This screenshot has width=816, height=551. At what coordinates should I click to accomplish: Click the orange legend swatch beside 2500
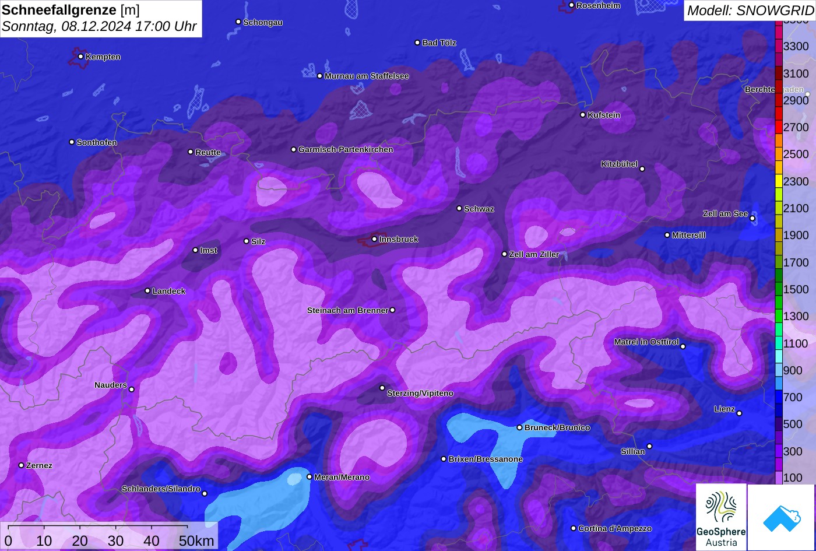[779, 154]
